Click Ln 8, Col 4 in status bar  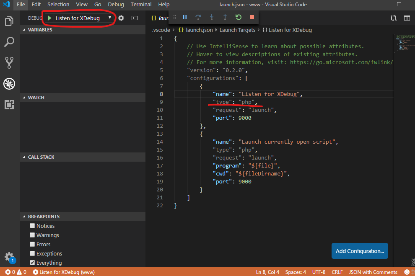pos(267,272)
